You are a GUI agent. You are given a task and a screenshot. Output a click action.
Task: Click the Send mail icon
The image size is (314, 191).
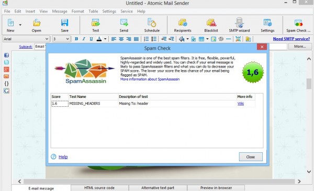pyautogui.click(x=124, y=26)
